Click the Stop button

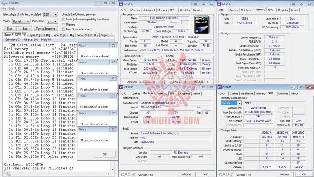[x=25, y=29]
